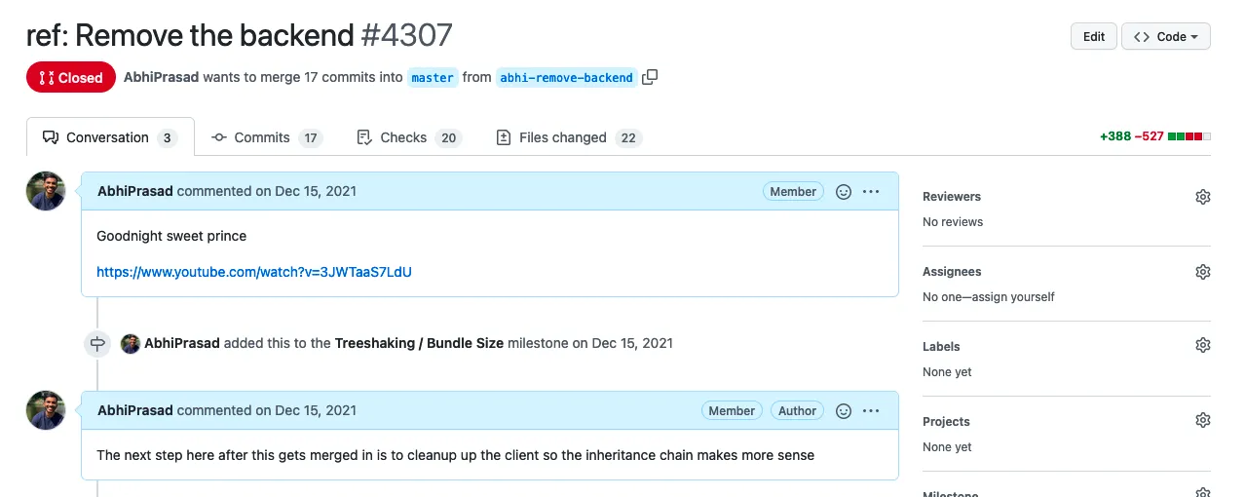
Task: Copy the abhi-remove-backend branch name icon
Action: [x=650, y=77]
